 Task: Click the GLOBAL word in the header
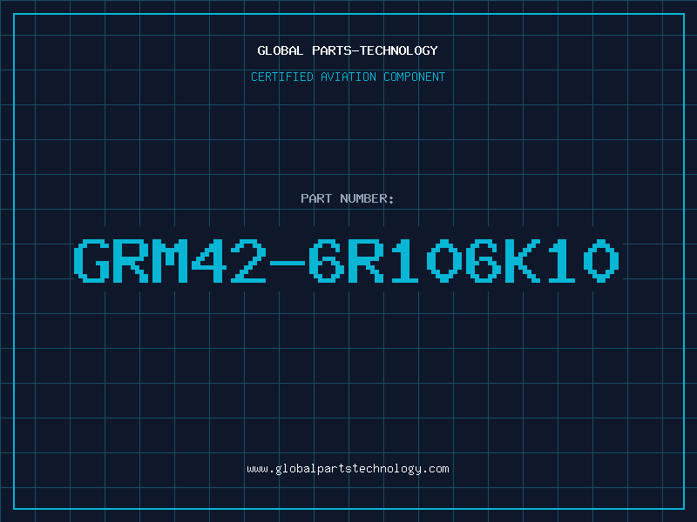[280, 50]
